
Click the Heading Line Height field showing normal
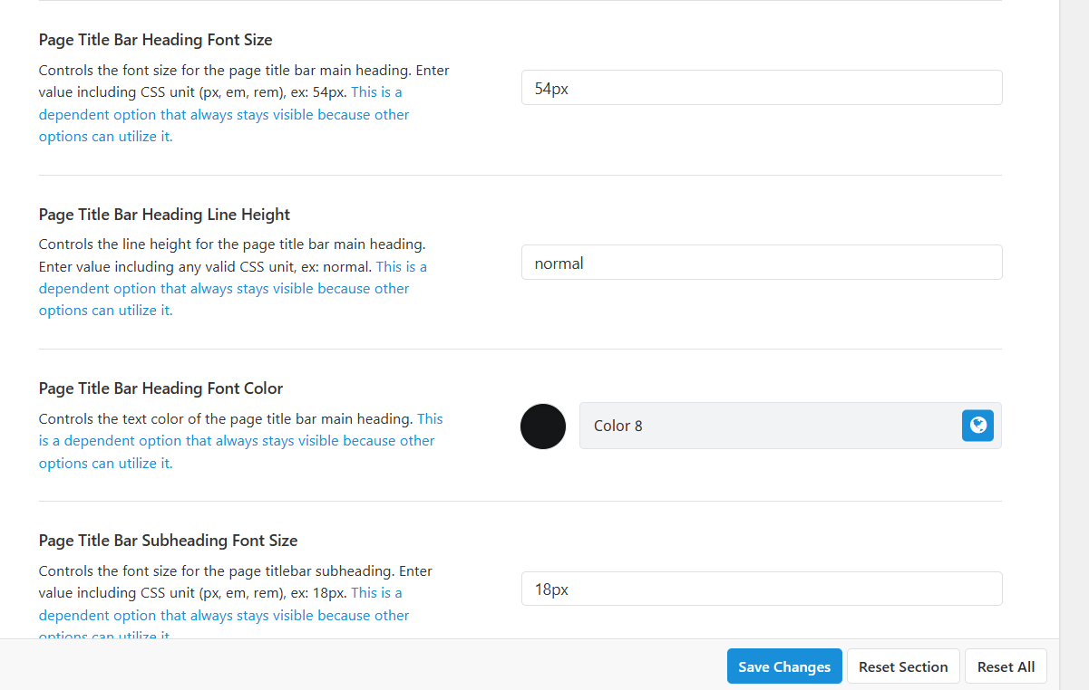762,263
